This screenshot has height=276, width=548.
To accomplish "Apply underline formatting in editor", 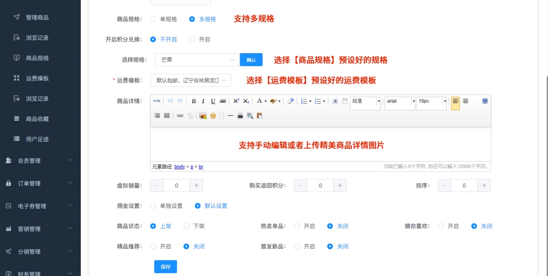I will click(x=213, y=101).
